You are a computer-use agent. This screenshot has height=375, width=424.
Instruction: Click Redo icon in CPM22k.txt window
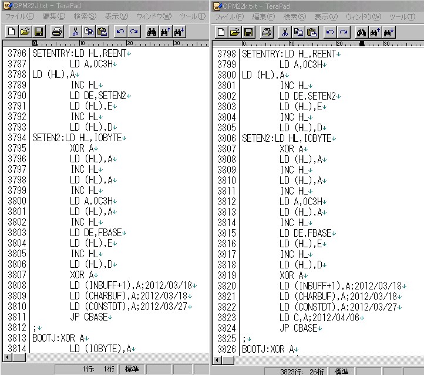pyautogui.click(x=344, y=32)
